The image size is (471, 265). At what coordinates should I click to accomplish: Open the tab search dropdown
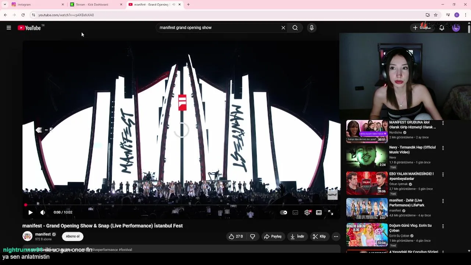coord(5,4)
